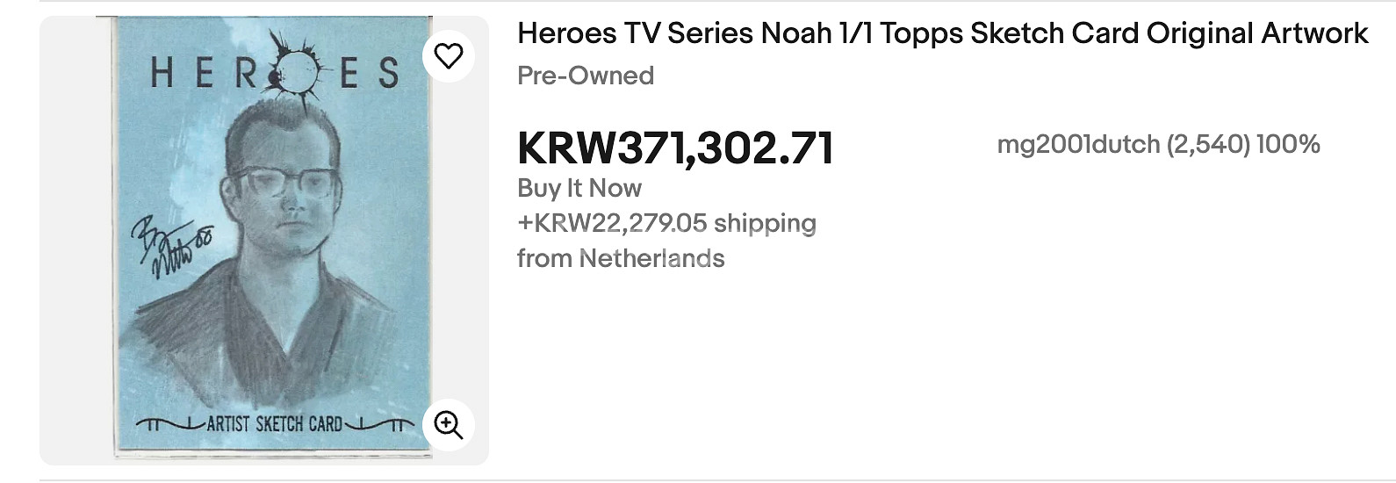Click the eclipse graphic in the HEROES logo
This screenshot has width=1396, height=483.
click(292, 68)
